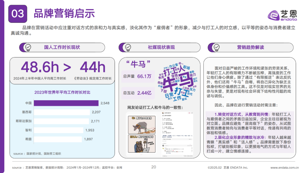Screen dimensions: 307x173
Task: Click the 44h figure
Action: (x=92, y=67)
